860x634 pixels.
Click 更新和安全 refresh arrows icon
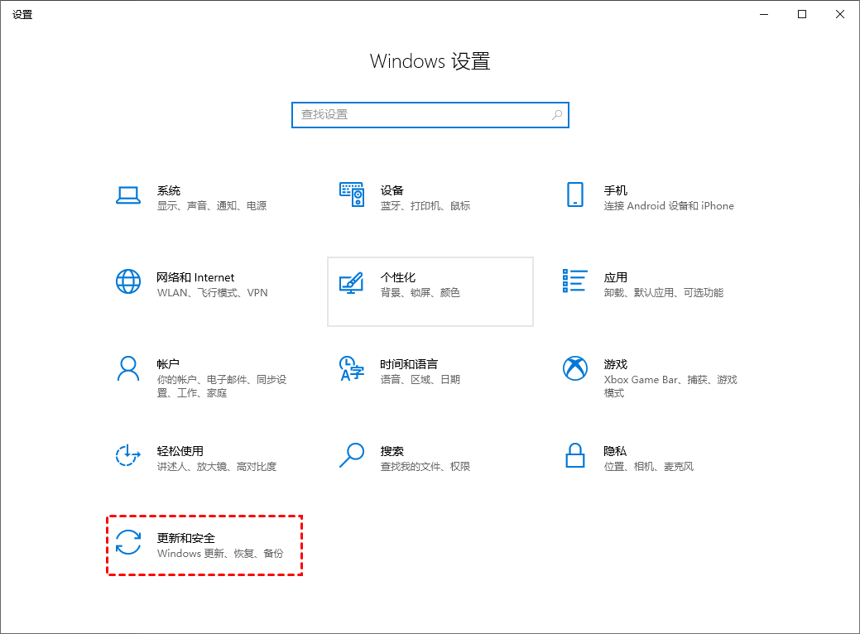[128, 545]
